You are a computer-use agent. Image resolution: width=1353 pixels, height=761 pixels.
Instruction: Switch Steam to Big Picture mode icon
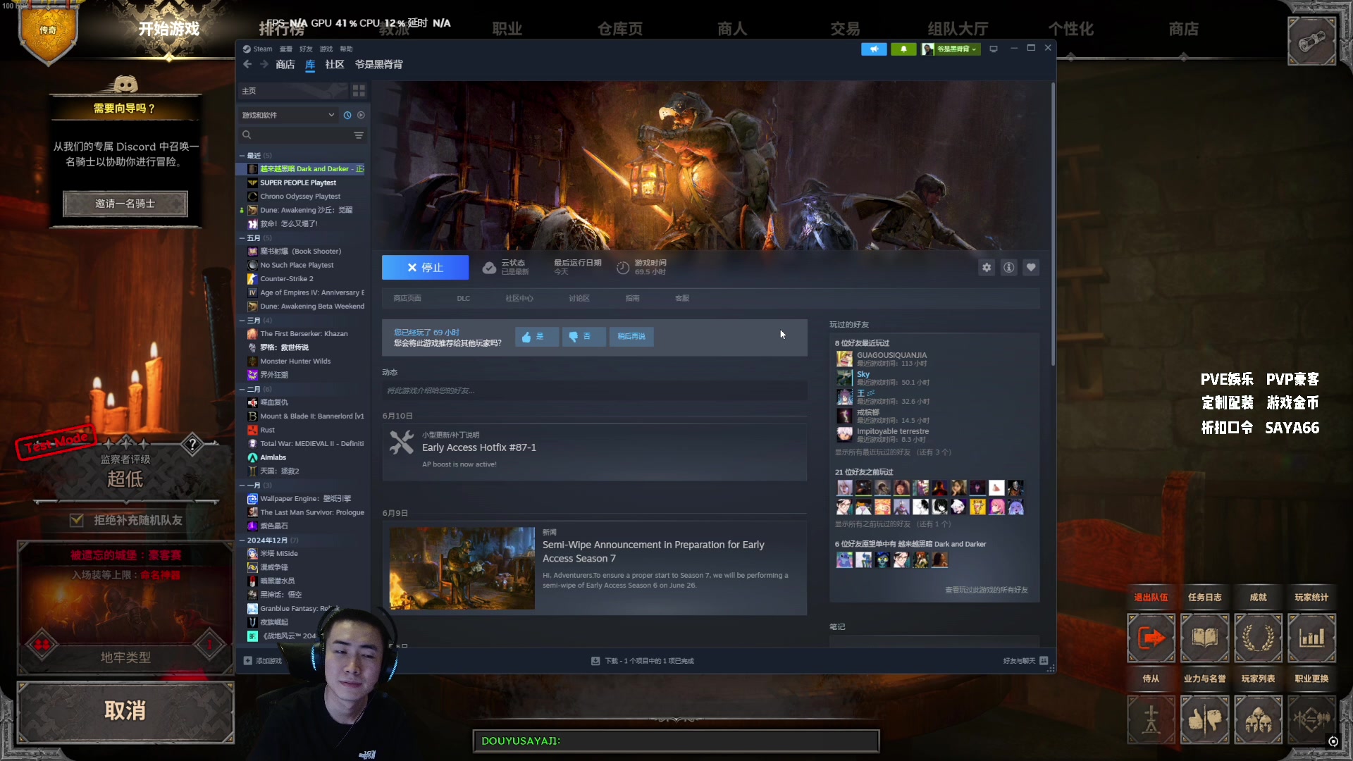point(994,49)
